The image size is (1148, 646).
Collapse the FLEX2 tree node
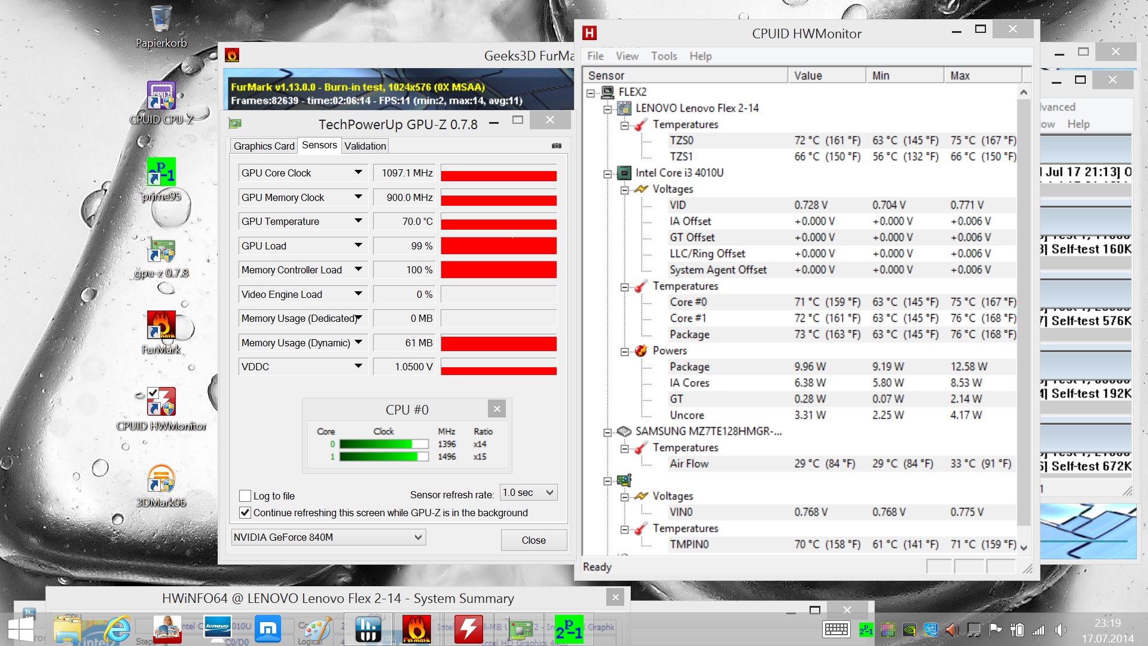(591, 92)
